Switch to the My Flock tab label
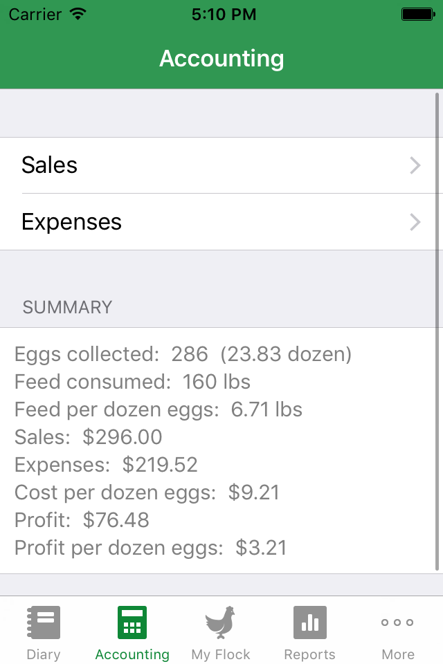The width and height of the screenshot is (443, 664). (221, 654)
